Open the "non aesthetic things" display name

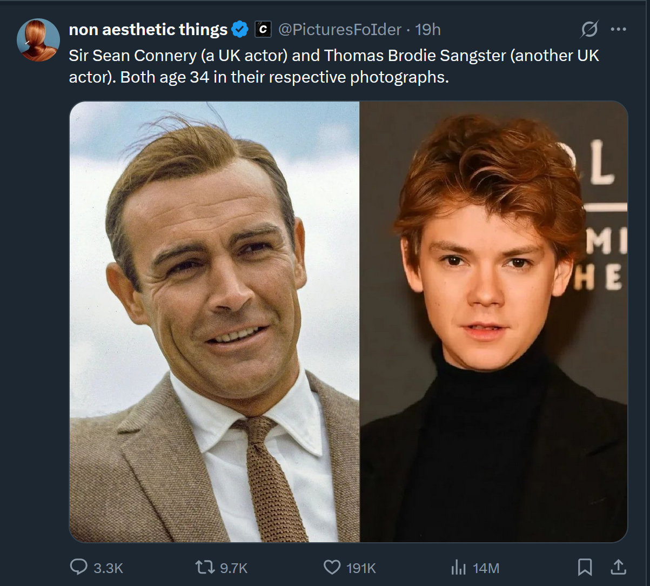[x=148, y=29]
